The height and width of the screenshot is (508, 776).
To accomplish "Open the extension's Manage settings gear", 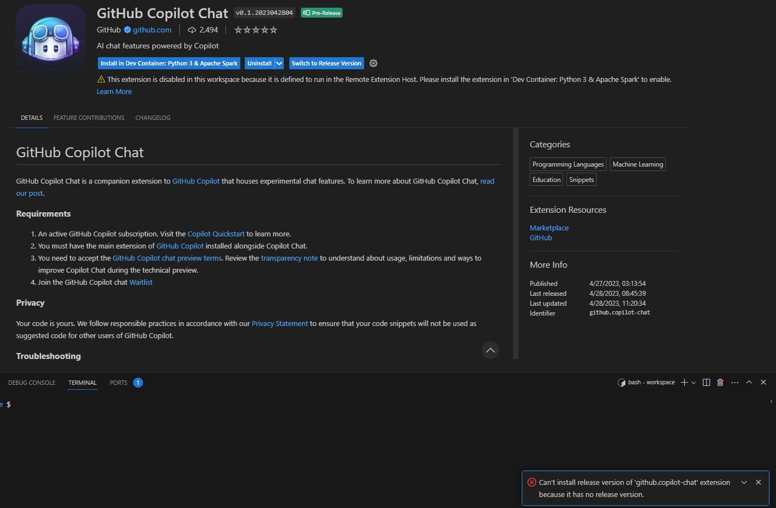I will pos(373,63).
